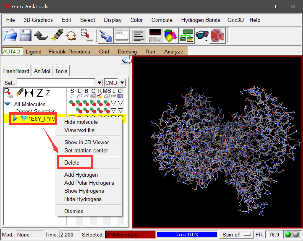The width and height of the screenshot is (303, 241).
Task: Click the B sticks-and-balls column header
Action: tap(86, 93)
